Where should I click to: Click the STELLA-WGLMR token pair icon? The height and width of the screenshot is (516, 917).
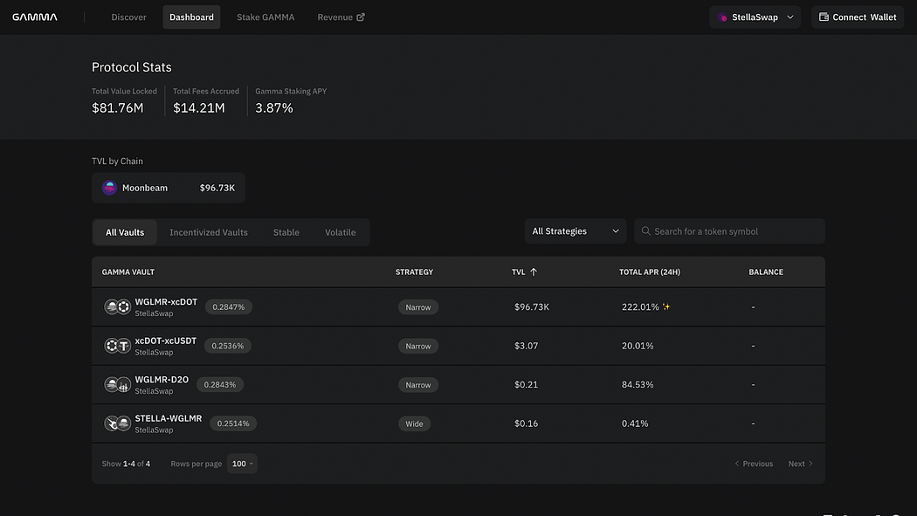click(x=117, y=423)
